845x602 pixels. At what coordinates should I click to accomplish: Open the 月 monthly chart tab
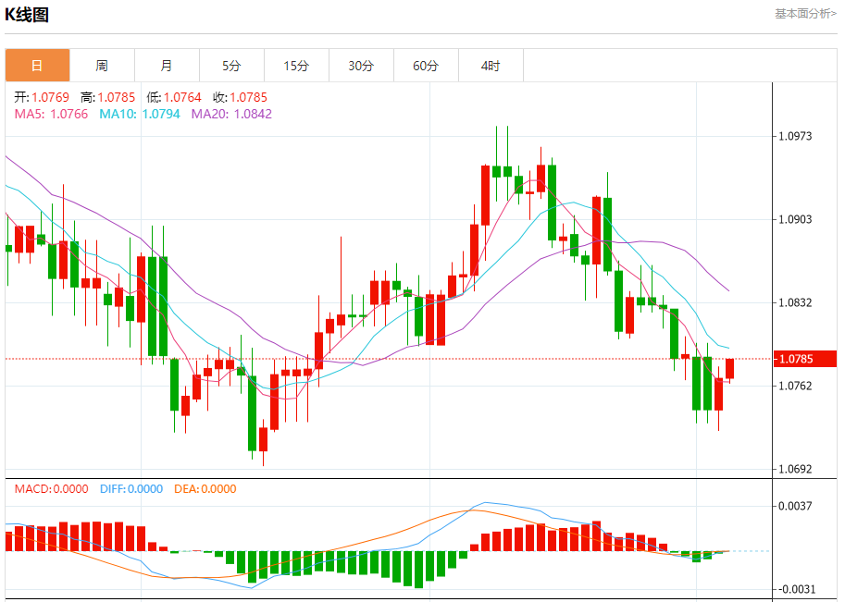click(x=167, y=66)
